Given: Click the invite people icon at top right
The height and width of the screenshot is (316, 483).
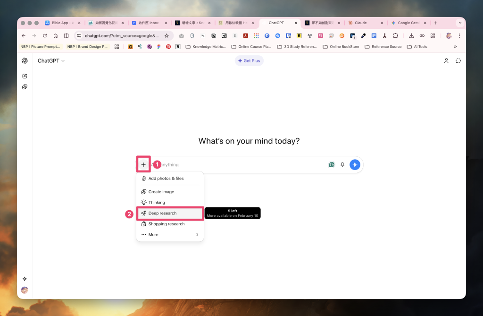Looking at the screenshot, I should [446, 60].
